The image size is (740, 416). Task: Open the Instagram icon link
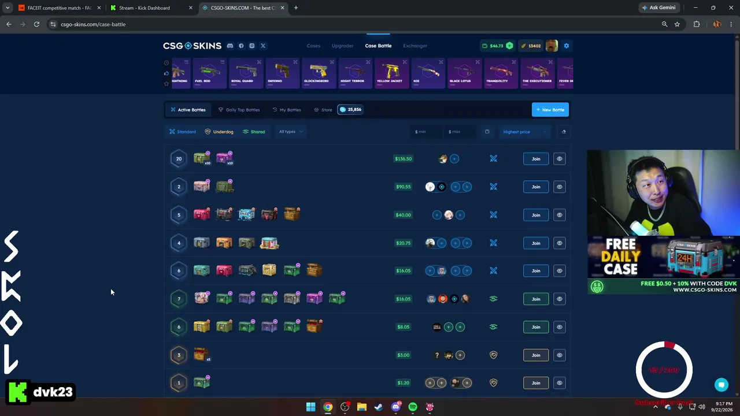[252, 46]
